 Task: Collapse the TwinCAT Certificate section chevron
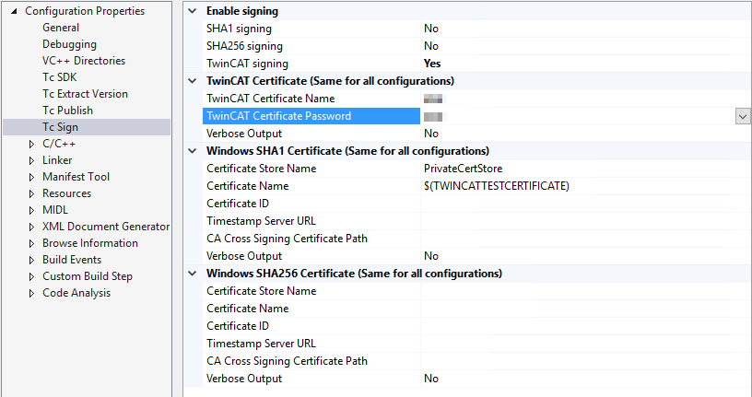[x=193, y=81]
